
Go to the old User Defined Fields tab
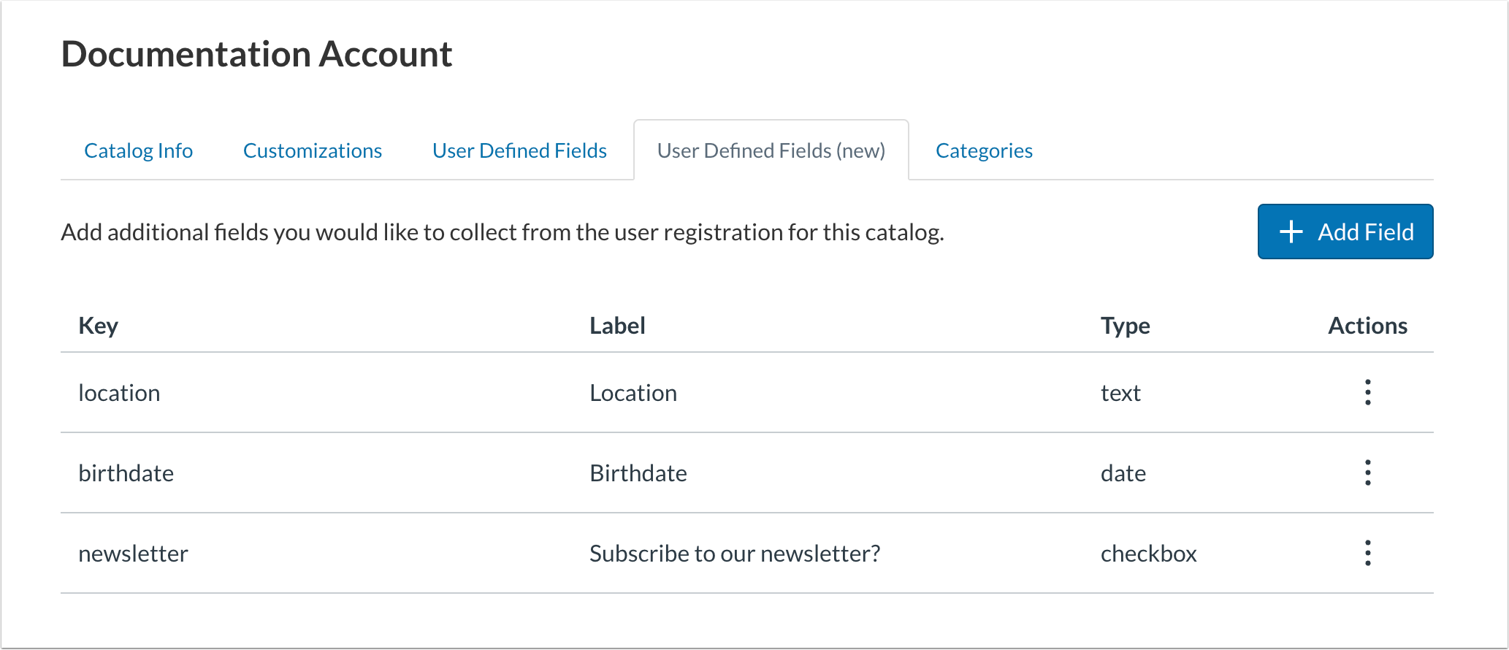(x=519, y=150)
